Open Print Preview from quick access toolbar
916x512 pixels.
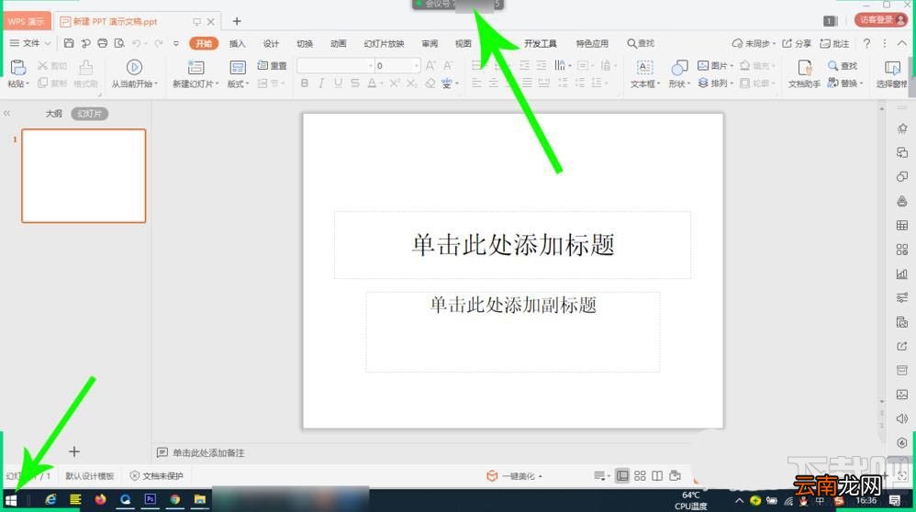tap(119, 43)
